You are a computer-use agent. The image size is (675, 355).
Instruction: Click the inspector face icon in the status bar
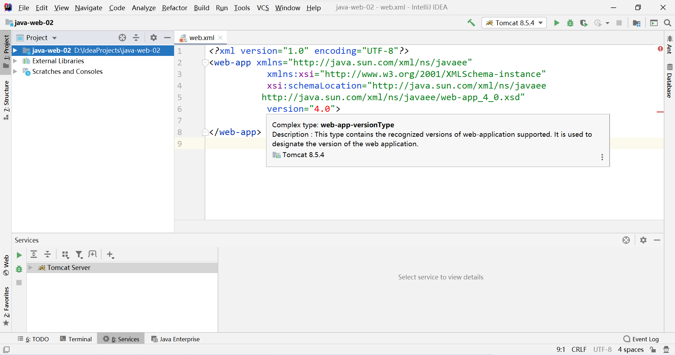coord(666,349)
